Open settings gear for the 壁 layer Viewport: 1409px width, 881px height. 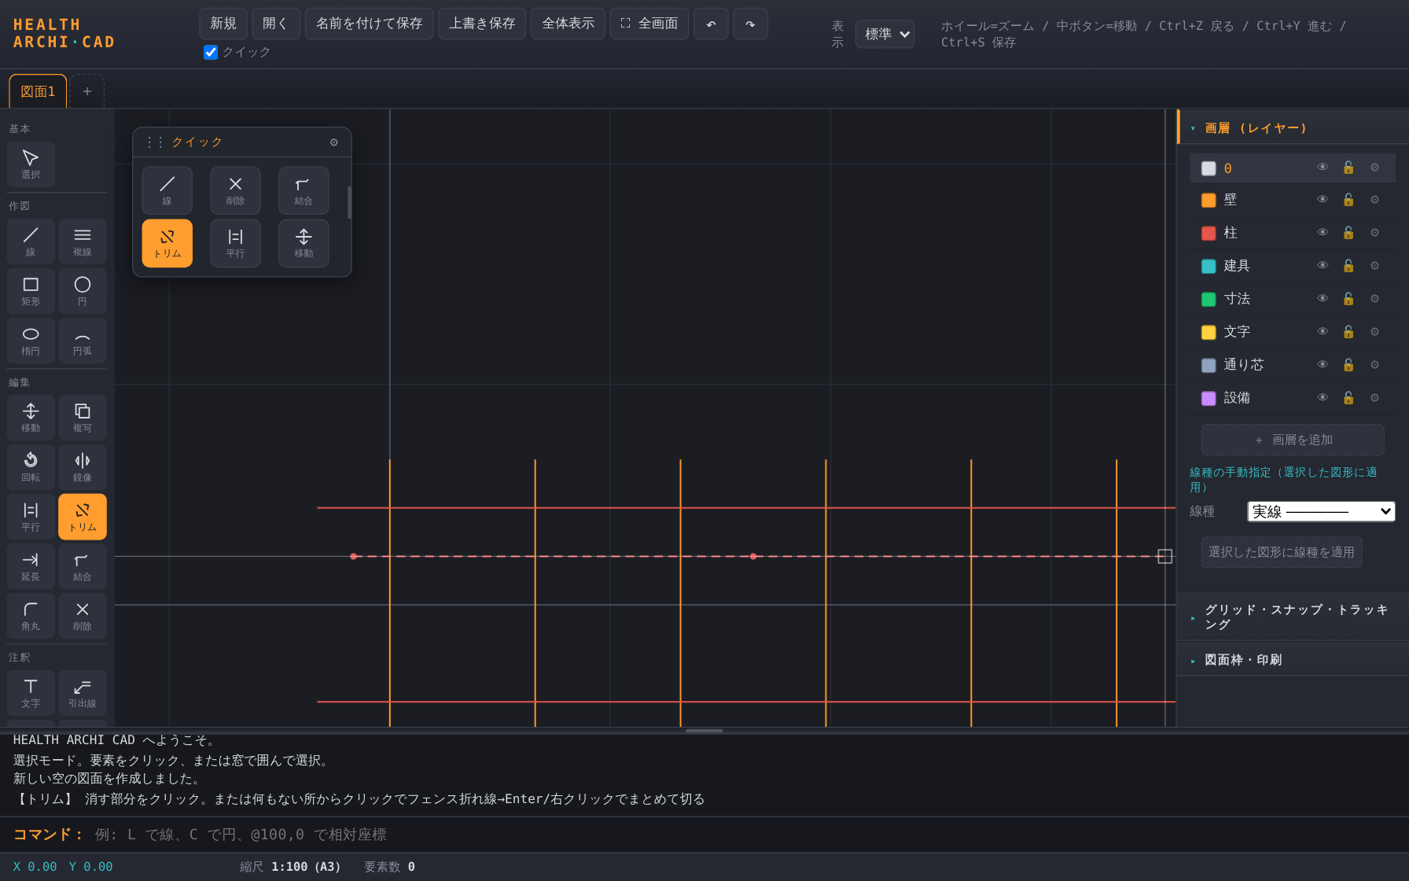1374,200
